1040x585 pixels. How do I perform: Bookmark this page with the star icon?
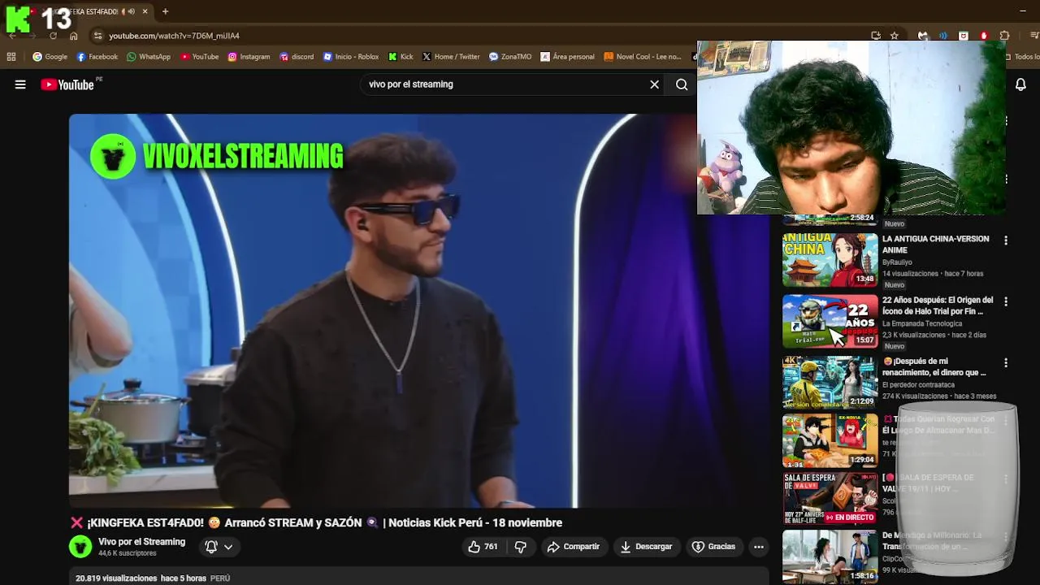895,36
